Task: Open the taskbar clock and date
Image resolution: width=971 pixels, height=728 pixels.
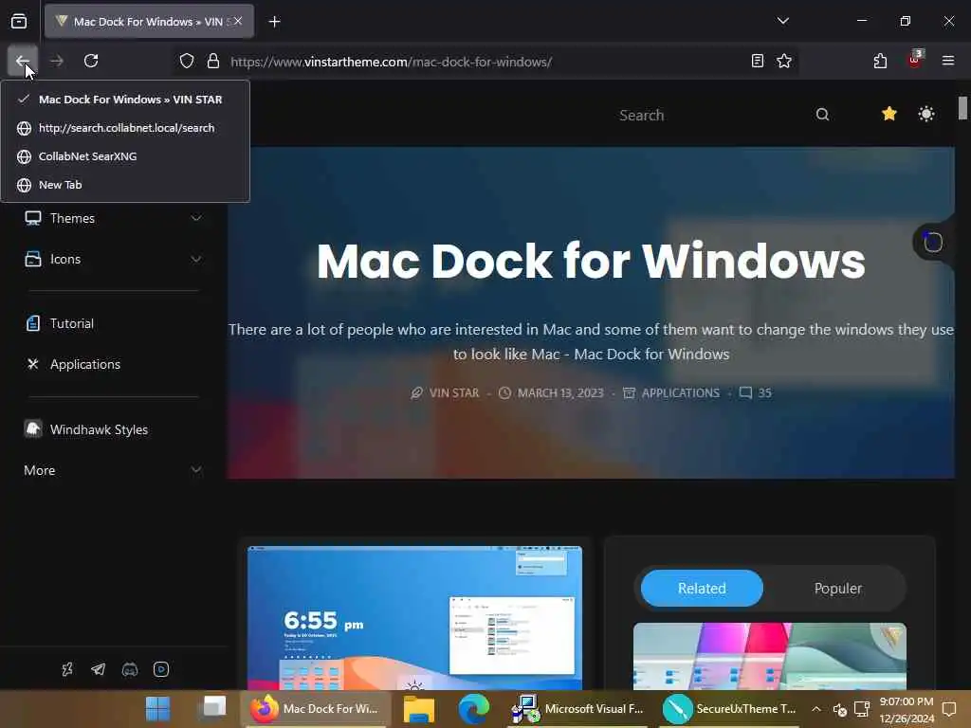Action: point(906,709)
